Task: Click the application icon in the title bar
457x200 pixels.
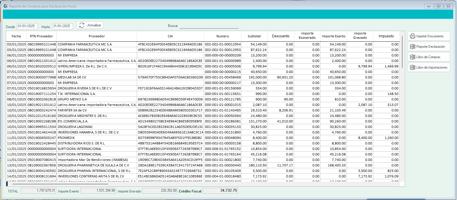Action: tap(6, 6)
